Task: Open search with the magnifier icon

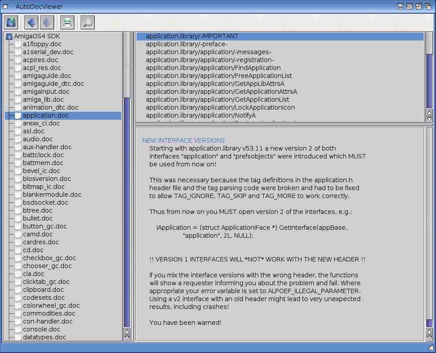Action: pyautogui.click(x=87, y=22)
